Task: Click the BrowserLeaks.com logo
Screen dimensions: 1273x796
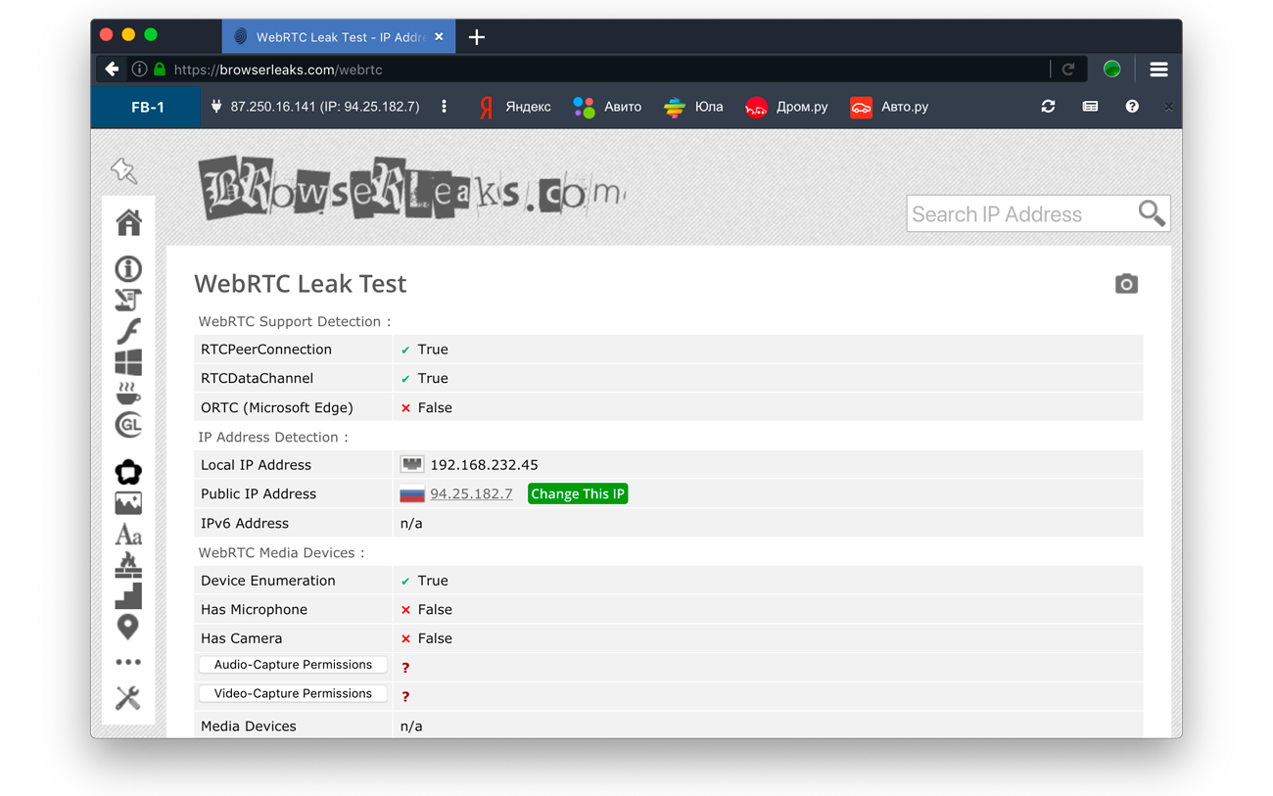Action: [411, 188]
